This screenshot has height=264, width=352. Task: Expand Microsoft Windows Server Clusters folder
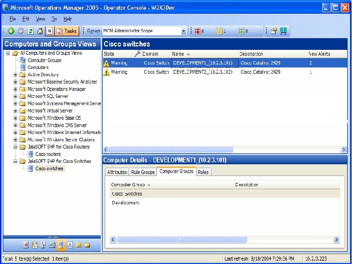[x=15, y=140]
